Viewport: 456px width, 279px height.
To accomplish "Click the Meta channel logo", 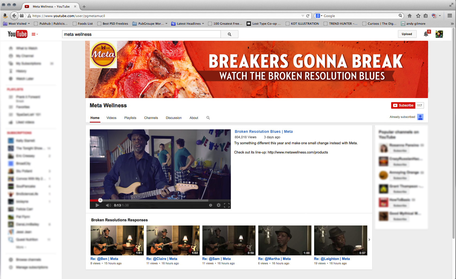I will 103,54.
